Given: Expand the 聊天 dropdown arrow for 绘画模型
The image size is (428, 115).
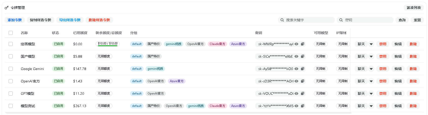Looking at the screenshot, I should 371,44.
